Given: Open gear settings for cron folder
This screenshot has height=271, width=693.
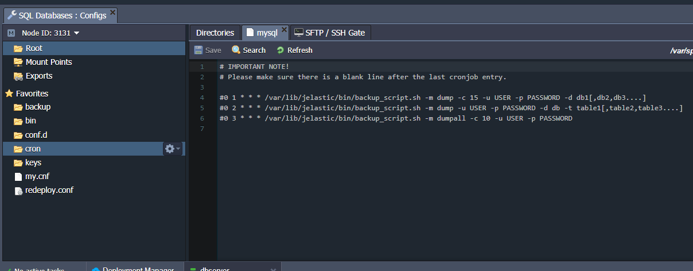Looking at the screenshot, I should click(x=171, y=149).
